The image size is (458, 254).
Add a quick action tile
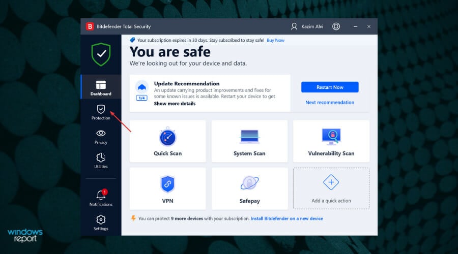click(x=331, y=188)
